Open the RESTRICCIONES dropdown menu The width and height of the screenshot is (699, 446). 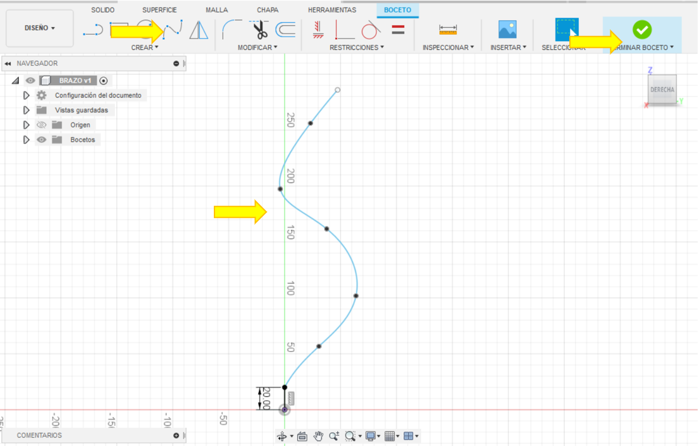(x=357, y=47)
